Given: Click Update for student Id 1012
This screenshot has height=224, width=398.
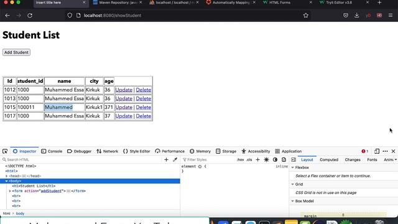Looking at the screenshot, I should click(124, 90).
